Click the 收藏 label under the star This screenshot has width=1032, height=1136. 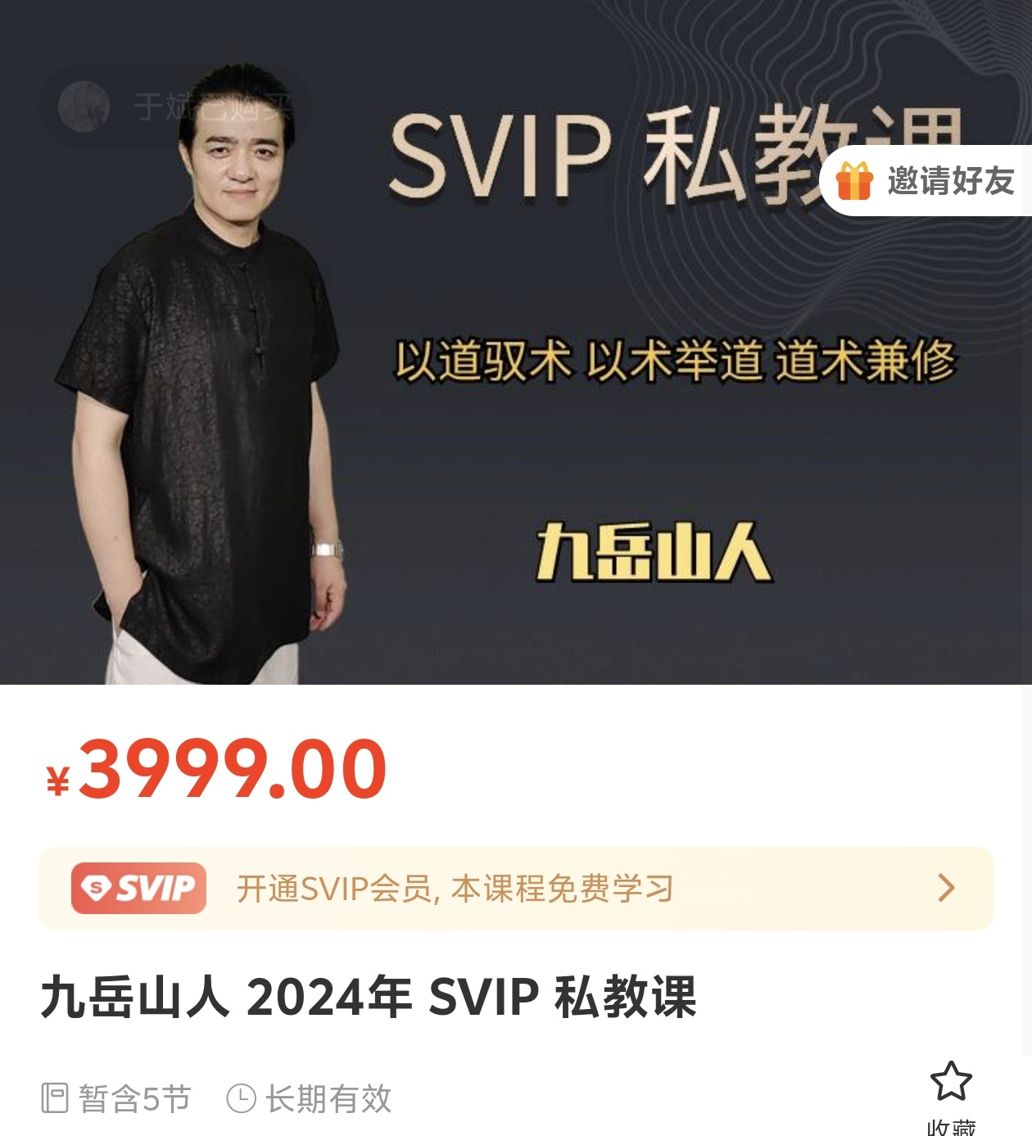point(951,1126)
